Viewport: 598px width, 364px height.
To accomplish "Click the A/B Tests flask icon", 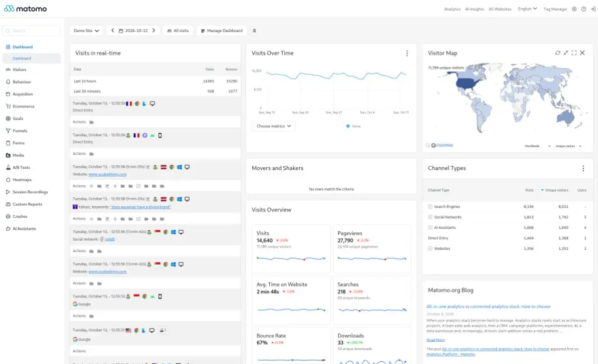I will click(8, 168).
